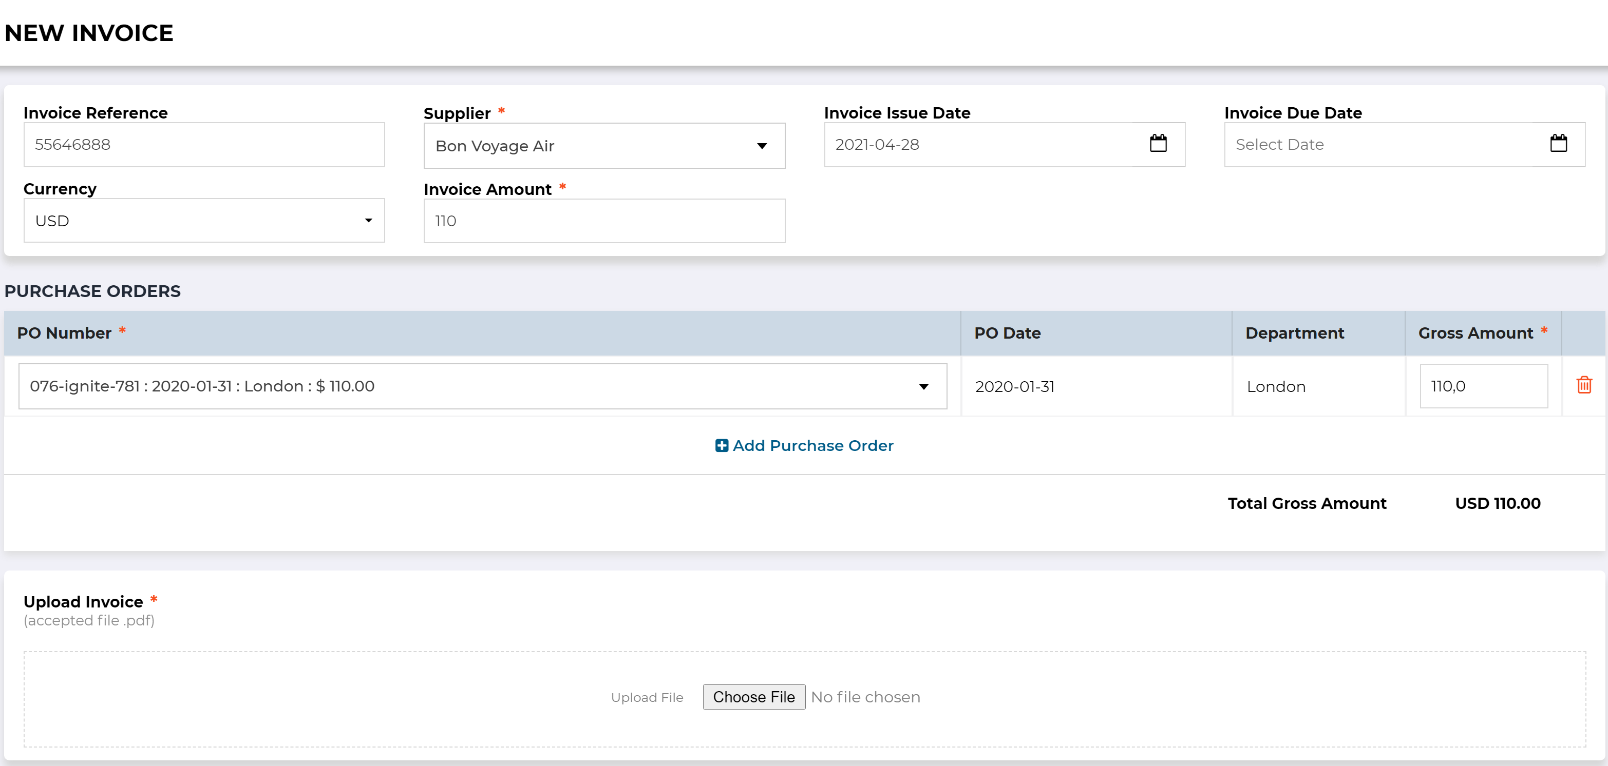
Task: Click the PURCHASE ORDERS section heading
Action: 92,291
